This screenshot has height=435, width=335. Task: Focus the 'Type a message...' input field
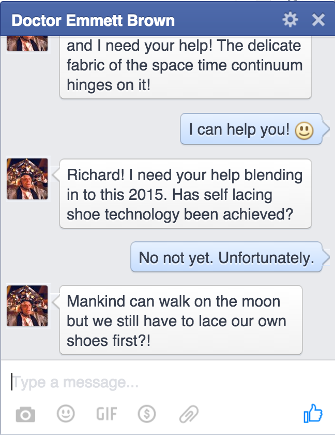pyautogui.click(x=155, y=383)
